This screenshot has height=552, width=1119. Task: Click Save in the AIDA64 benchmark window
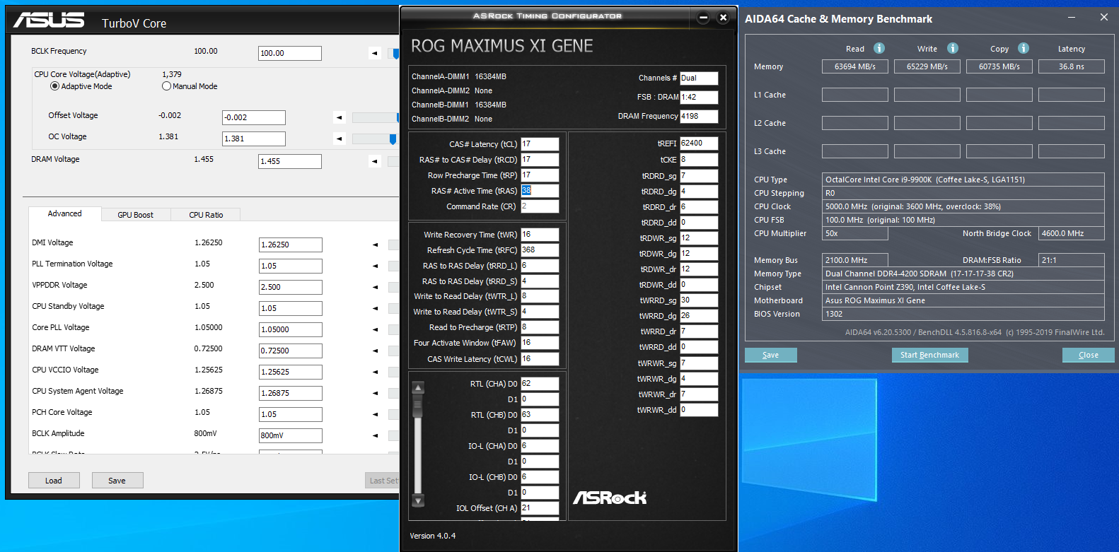coord(771,355)
